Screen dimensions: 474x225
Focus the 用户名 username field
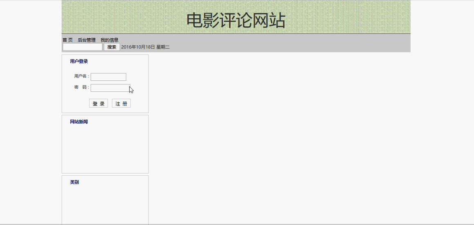tap(108, 77)
